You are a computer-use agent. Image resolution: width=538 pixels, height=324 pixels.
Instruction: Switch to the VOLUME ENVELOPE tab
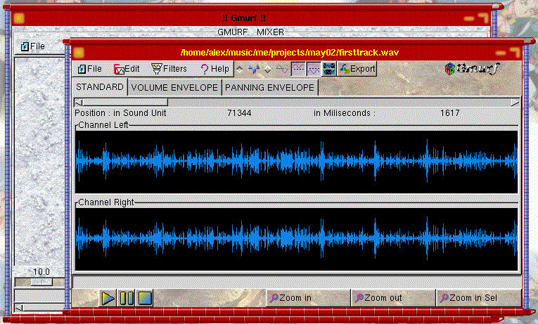click(x=174, y=88)
